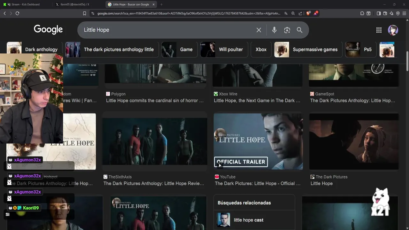The image size is (409, 230).
Task: Translate this page using the translate icon
Action: [x=286, y=13]
